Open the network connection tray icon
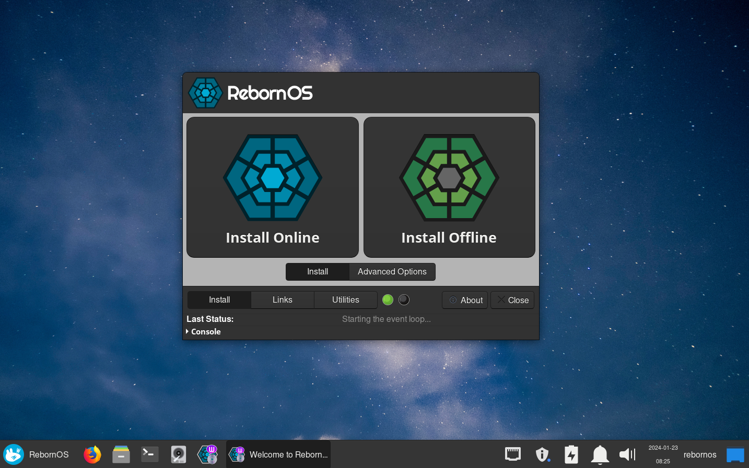The image size is (749, 468). pos(513,454)
